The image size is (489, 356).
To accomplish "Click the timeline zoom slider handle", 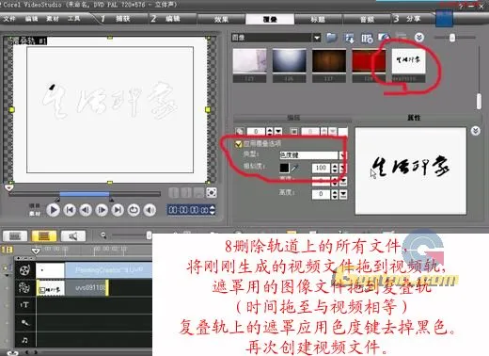I will click(x=149, y=235).
